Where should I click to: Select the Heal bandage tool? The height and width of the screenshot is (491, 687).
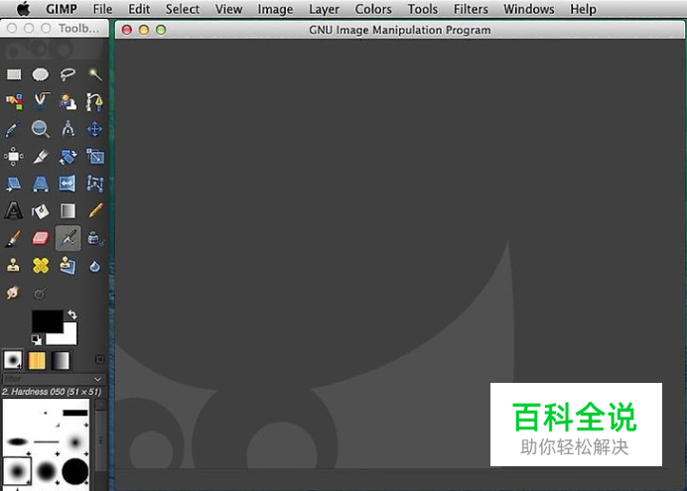(41, 266)
